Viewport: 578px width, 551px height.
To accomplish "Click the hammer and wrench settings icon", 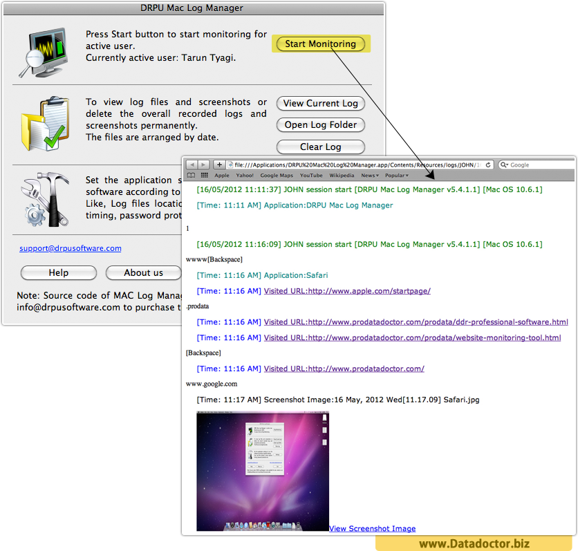I will 46,199.
